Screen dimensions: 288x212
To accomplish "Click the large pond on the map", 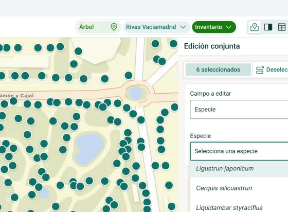I will [89, 149].
